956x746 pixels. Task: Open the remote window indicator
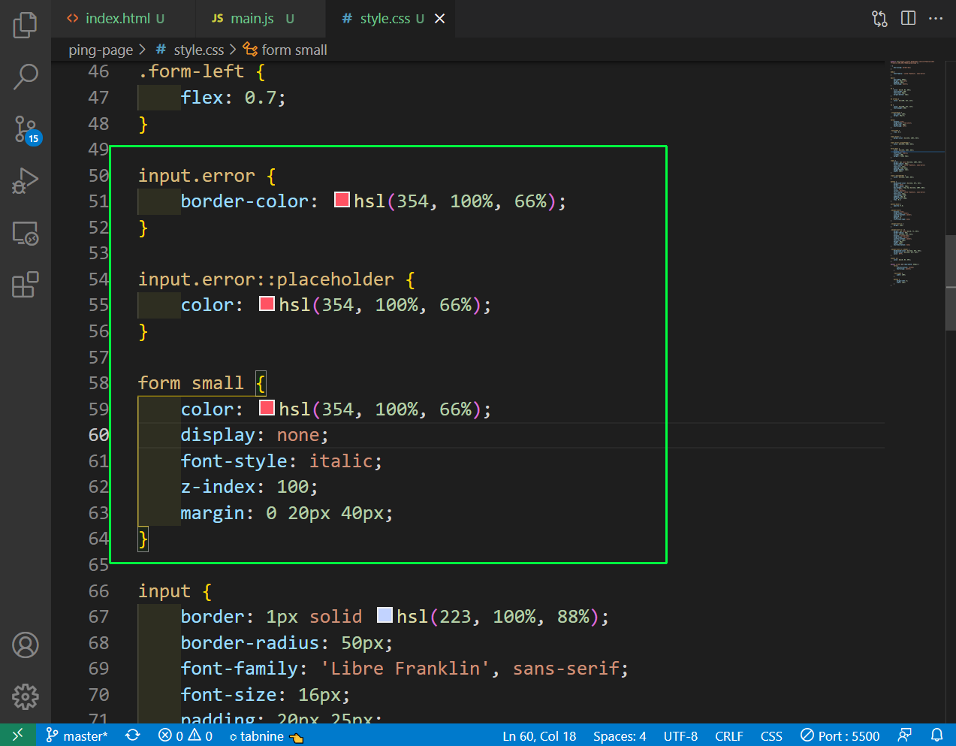(x=18, y=735)
